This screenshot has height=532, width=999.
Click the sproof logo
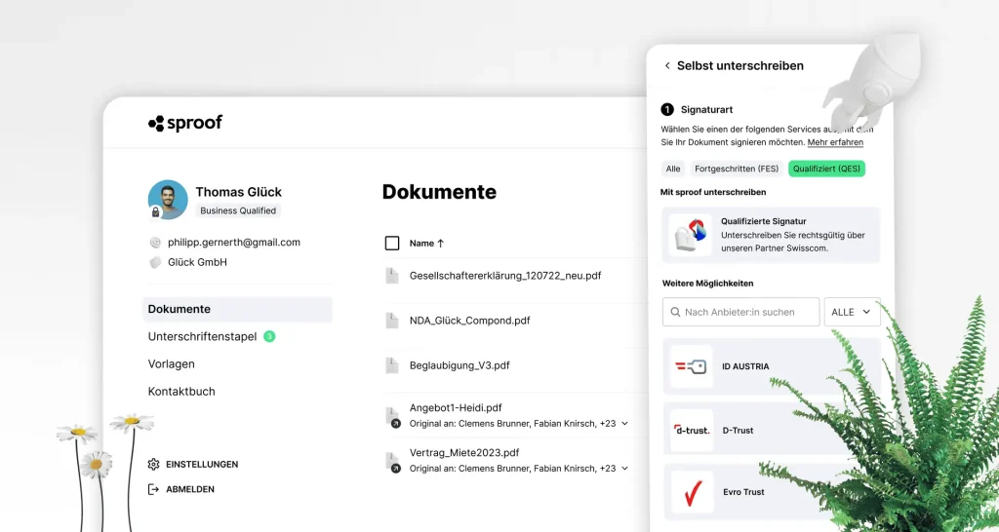point(185,123)
